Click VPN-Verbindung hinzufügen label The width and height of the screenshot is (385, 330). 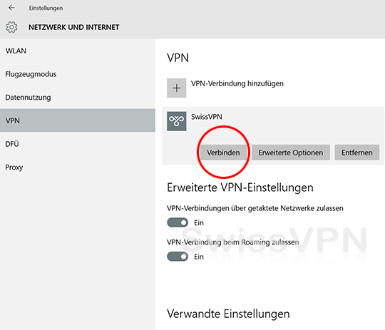237,83
